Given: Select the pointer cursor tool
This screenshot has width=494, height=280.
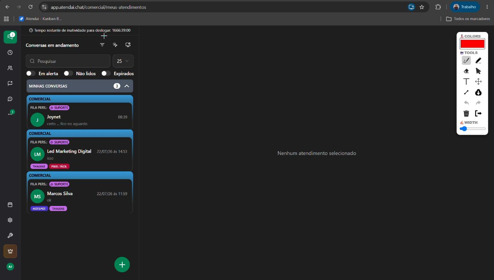Looking at the screenshot, I should click(x=478, y=71).
